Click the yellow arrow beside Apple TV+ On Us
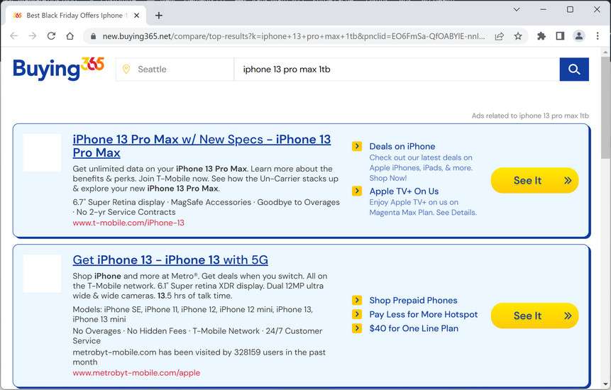This screenshot has width=611, height=390. (x=356, y=191)
